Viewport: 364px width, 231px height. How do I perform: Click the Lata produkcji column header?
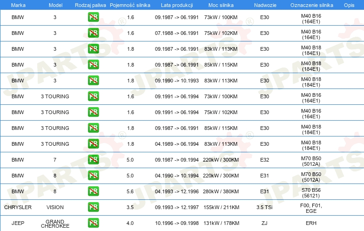tap(177, 5)
